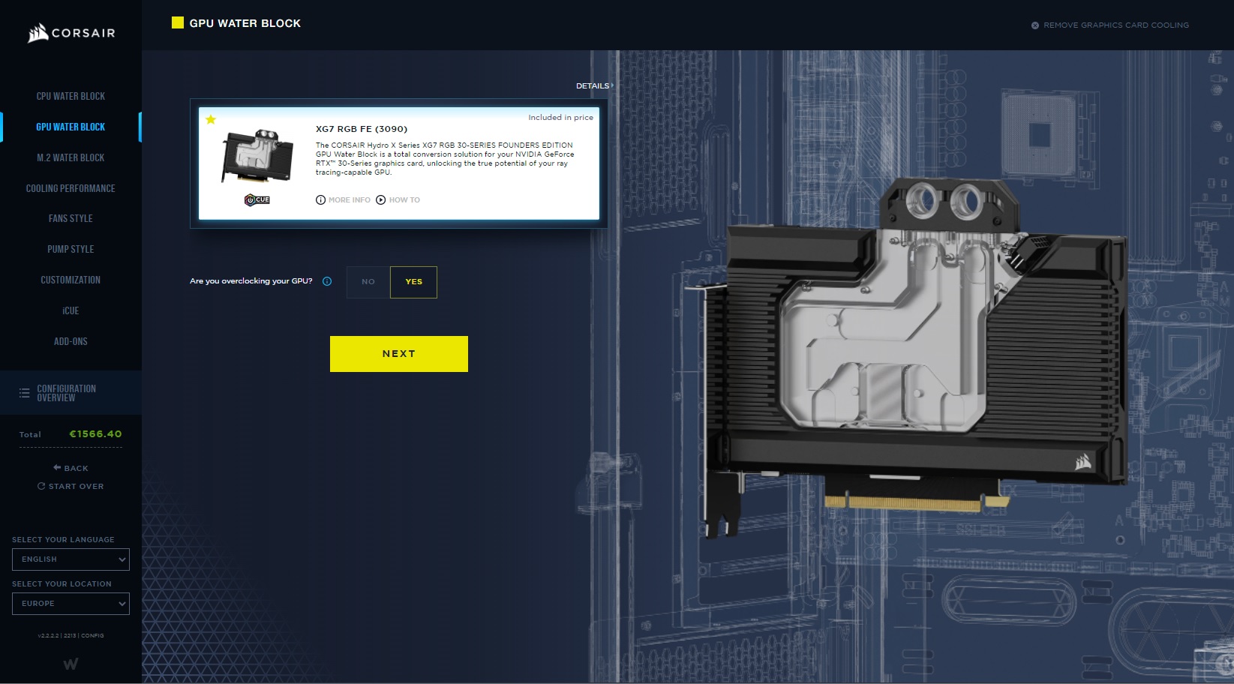Click the Back arrow icon
The height and width of the screenshot is (684, 1234).
[x=57, y=467]
